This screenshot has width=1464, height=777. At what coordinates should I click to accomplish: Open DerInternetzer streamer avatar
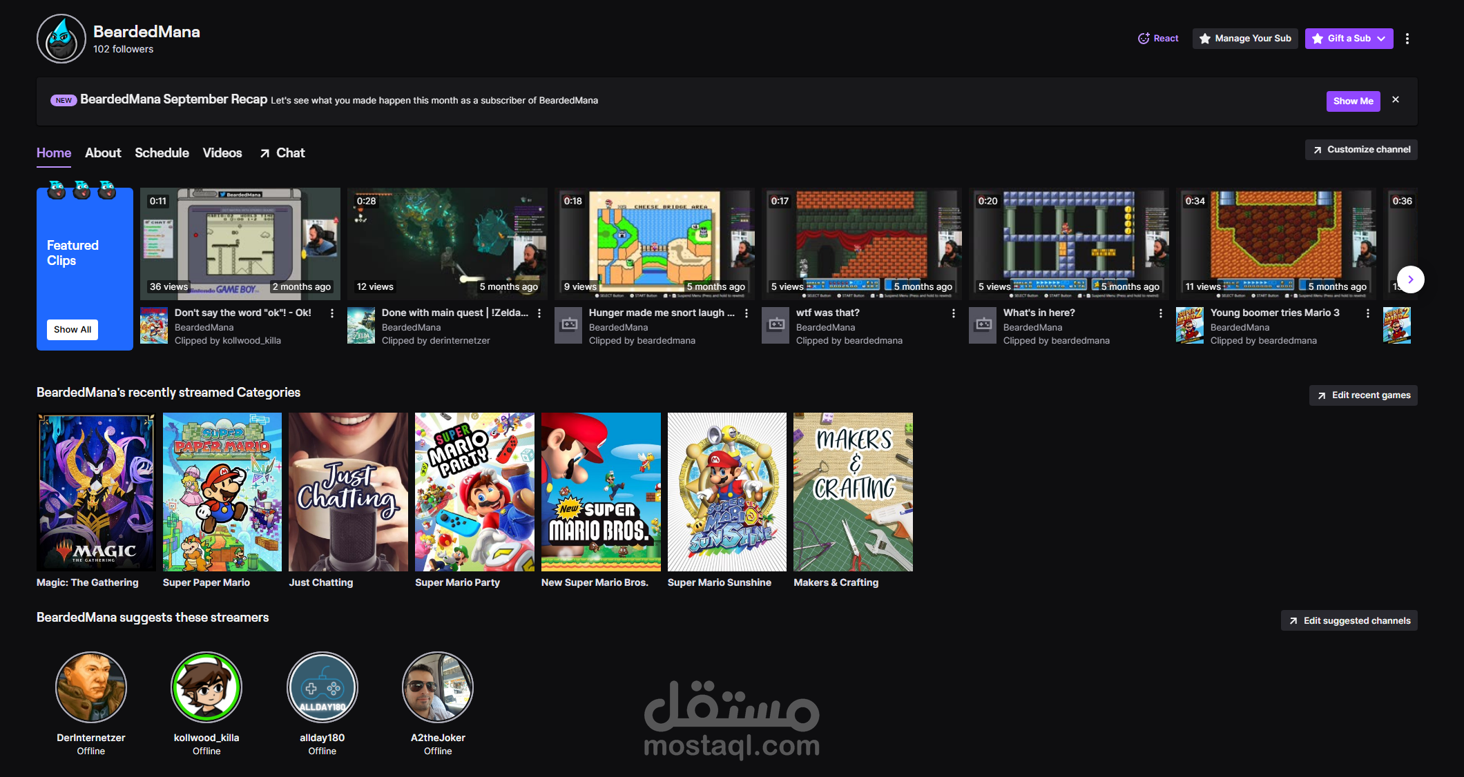click(x=91, y=687)
